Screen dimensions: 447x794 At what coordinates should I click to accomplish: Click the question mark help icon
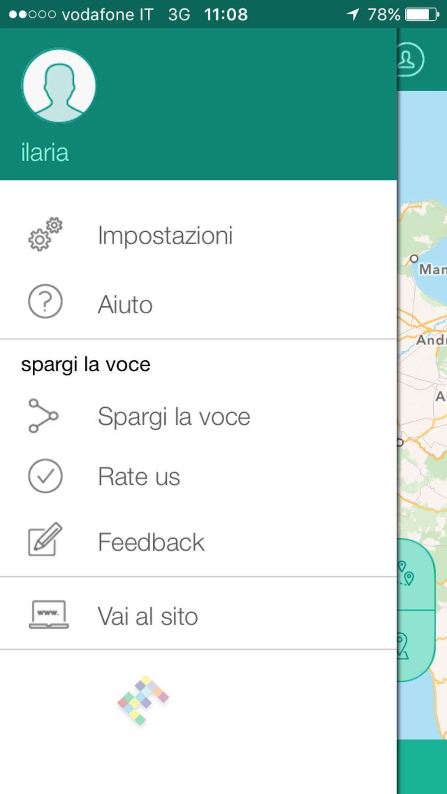45,301
